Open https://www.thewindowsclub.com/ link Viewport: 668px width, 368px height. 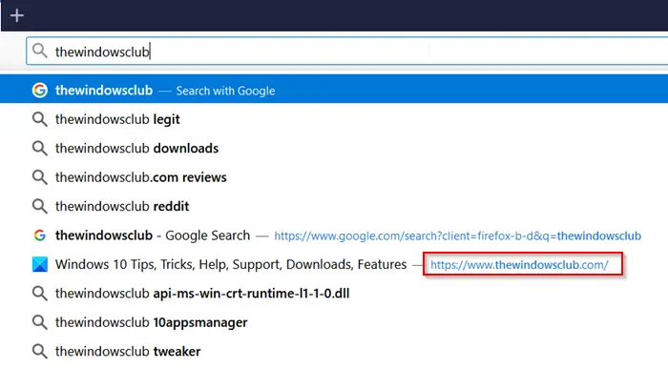(519, 265)
